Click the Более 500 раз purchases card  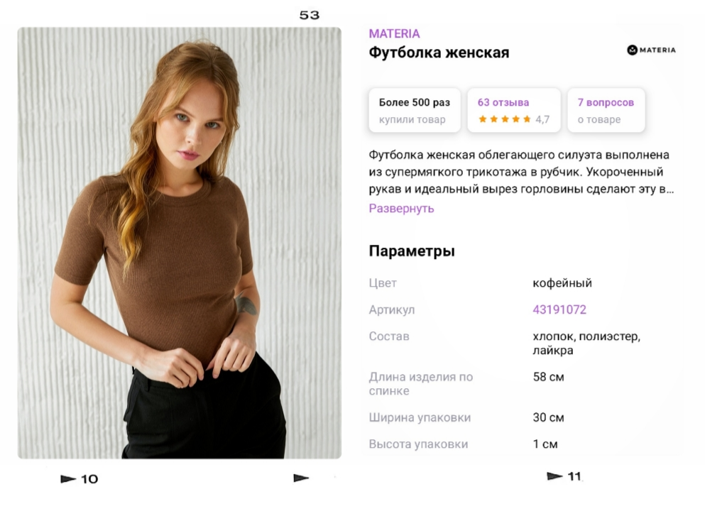pos(415,110)
